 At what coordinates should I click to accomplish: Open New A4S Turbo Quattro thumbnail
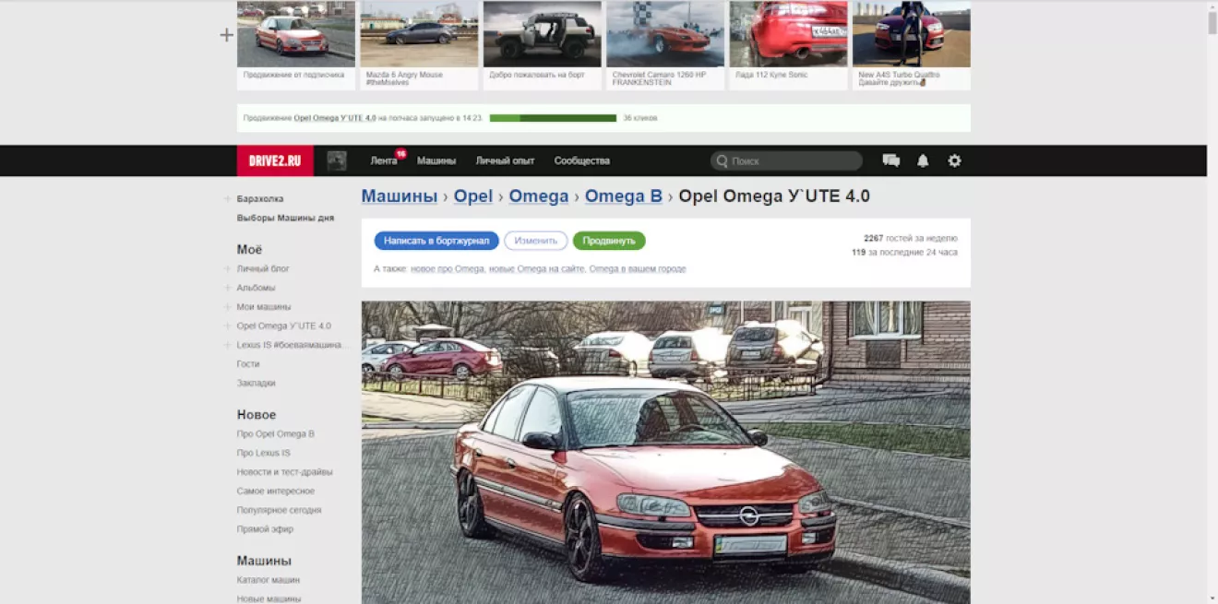911,45
